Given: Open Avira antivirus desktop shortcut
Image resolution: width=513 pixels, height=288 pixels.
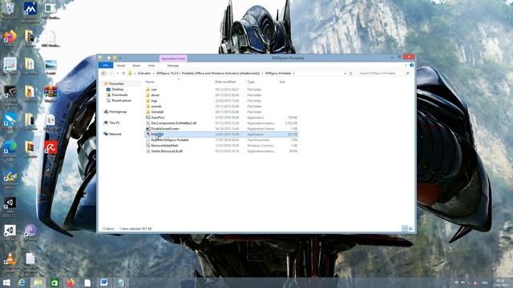Looking at the screenshot, I should [x=50, y=150].
